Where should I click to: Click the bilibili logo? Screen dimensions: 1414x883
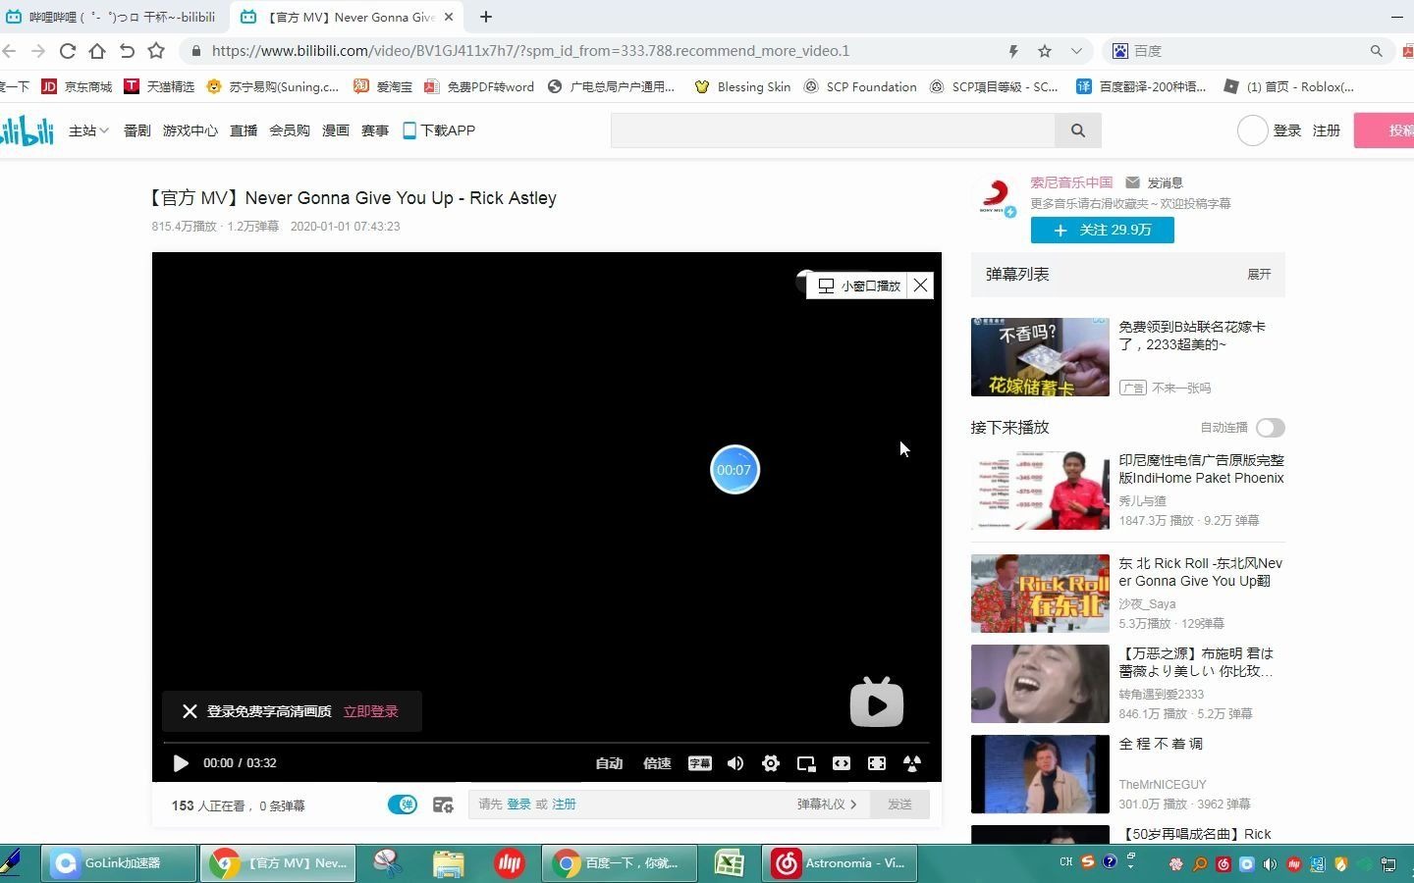coord(27,130)
